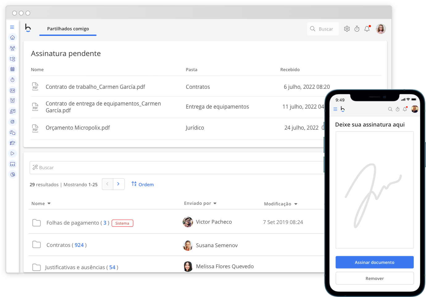Open the org chart sidebar icon

coord(12,59)
